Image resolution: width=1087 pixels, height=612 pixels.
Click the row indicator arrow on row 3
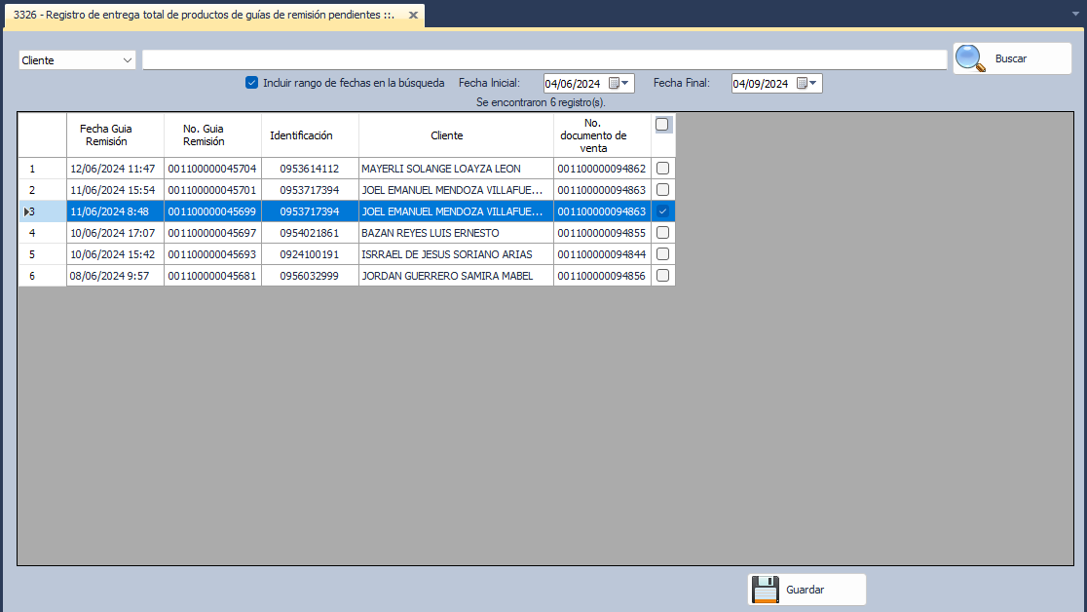(25, 211)
